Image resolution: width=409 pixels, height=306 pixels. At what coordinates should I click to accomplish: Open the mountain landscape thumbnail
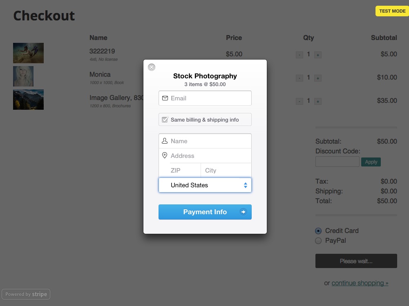(29, 100)
